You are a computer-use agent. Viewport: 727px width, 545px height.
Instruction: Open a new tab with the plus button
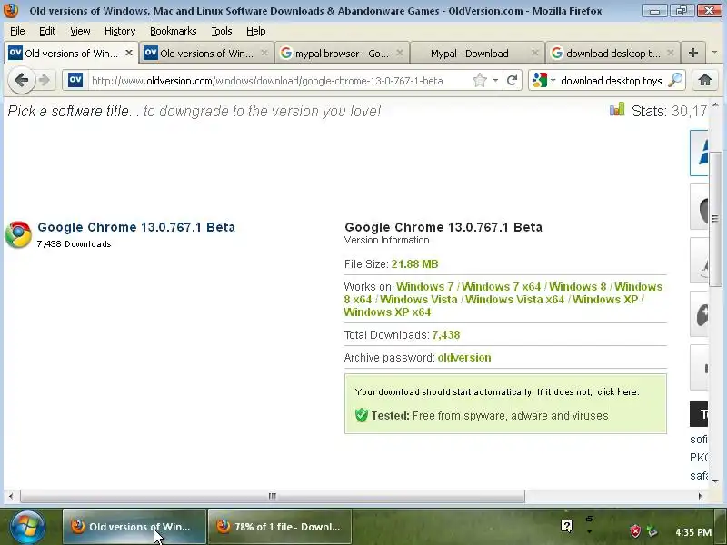tap(693, 53)
